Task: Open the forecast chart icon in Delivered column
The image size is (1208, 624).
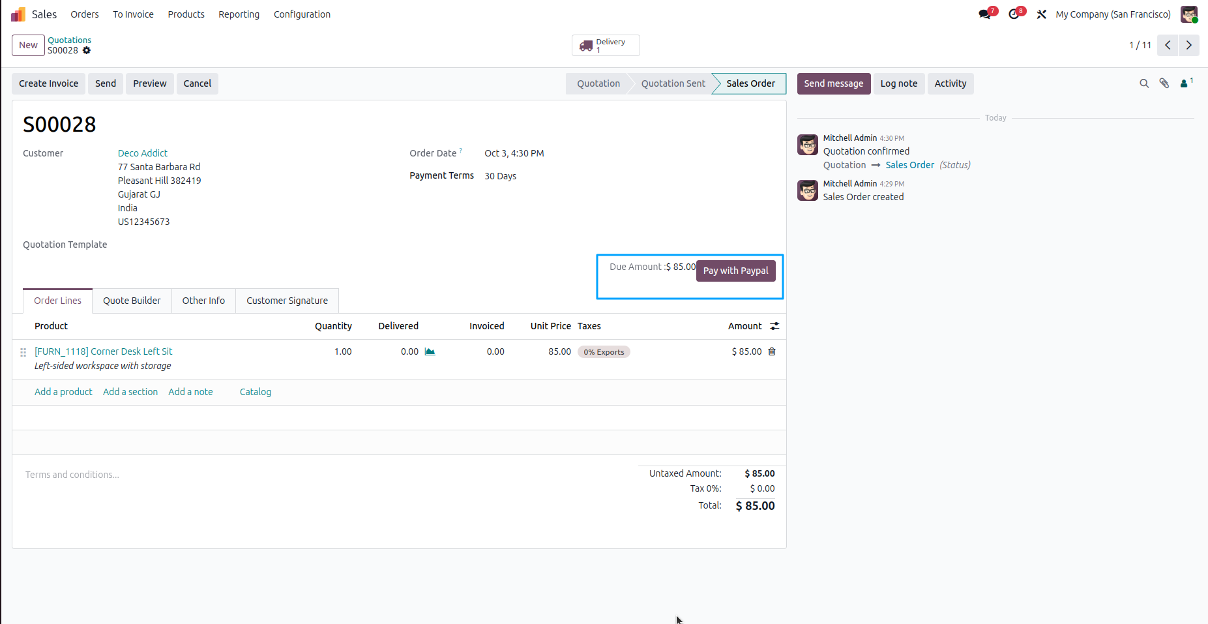Action: point(430,351)
